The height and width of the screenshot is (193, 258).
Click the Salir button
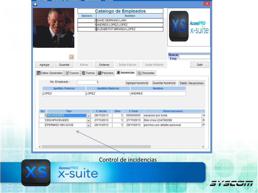click(x=200, y=65)
